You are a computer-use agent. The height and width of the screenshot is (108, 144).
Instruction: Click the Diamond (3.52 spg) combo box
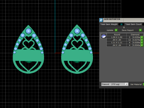coord(115,84)
